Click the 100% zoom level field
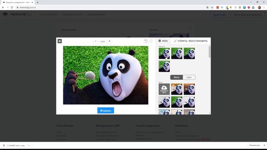 103,41
